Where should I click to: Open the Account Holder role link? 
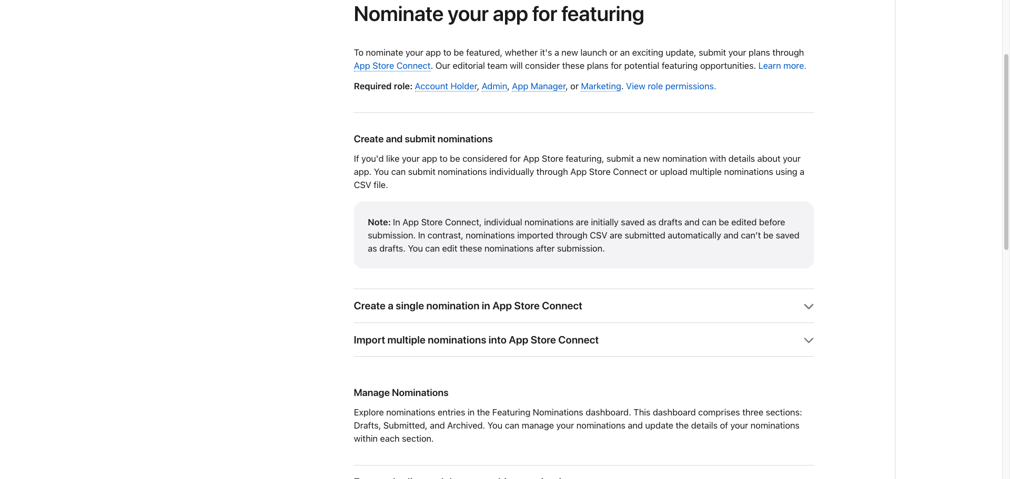tap(446, 86)
